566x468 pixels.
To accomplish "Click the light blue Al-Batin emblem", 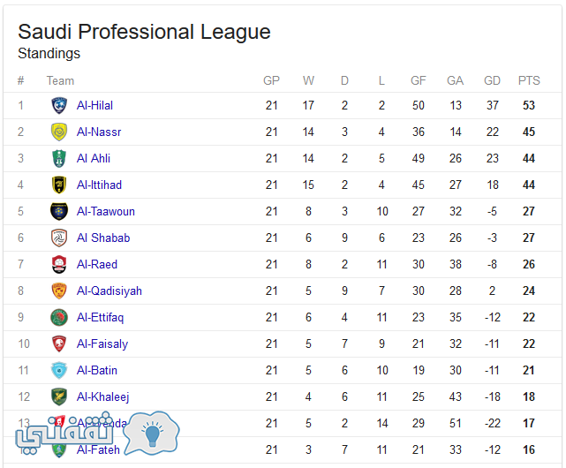I will click(x=59, y=371).
